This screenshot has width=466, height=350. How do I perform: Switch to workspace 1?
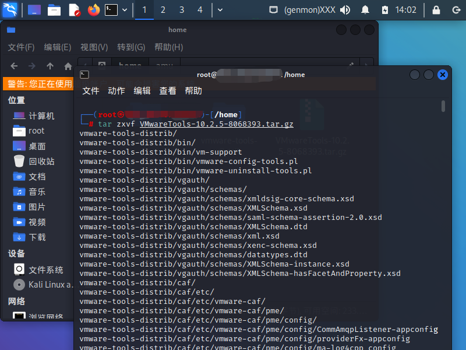click(x=144, y=10)
